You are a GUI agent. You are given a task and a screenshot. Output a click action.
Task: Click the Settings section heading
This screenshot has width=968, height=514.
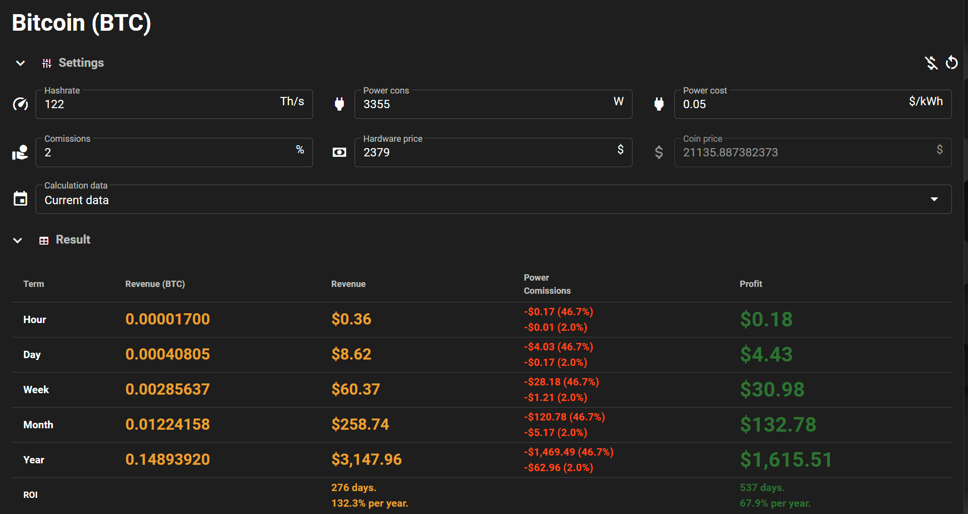[x=81, y=63]
